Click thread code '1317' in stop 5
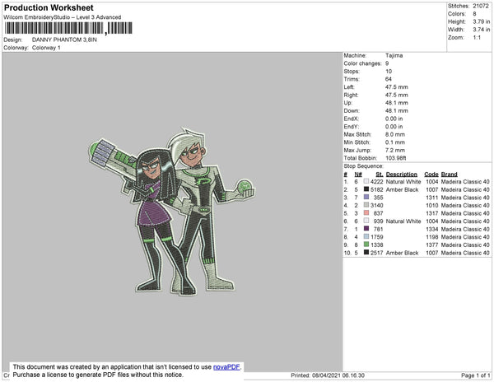Image resolution: width=494 pixels, height=382 pixels. [x=432, y=213]
